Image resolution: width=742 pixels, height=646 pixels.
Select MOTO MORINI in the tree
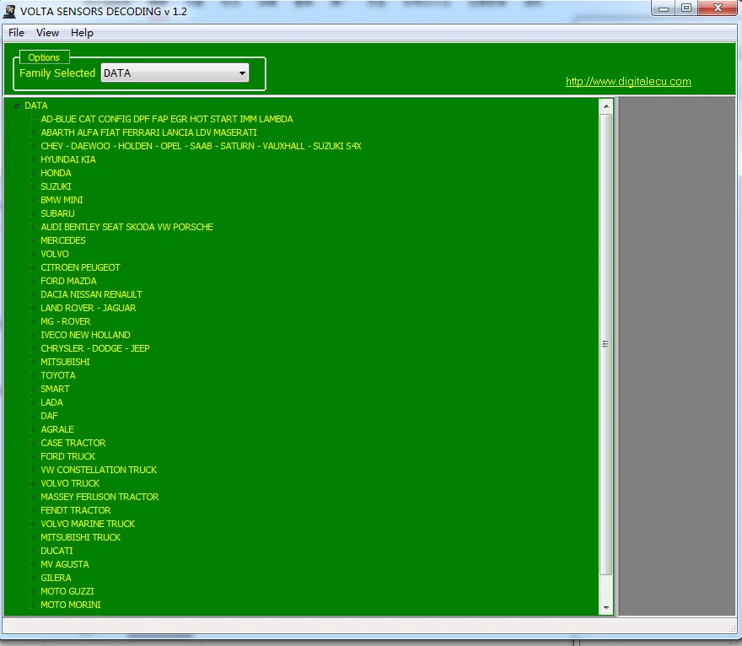pos(71,605)
